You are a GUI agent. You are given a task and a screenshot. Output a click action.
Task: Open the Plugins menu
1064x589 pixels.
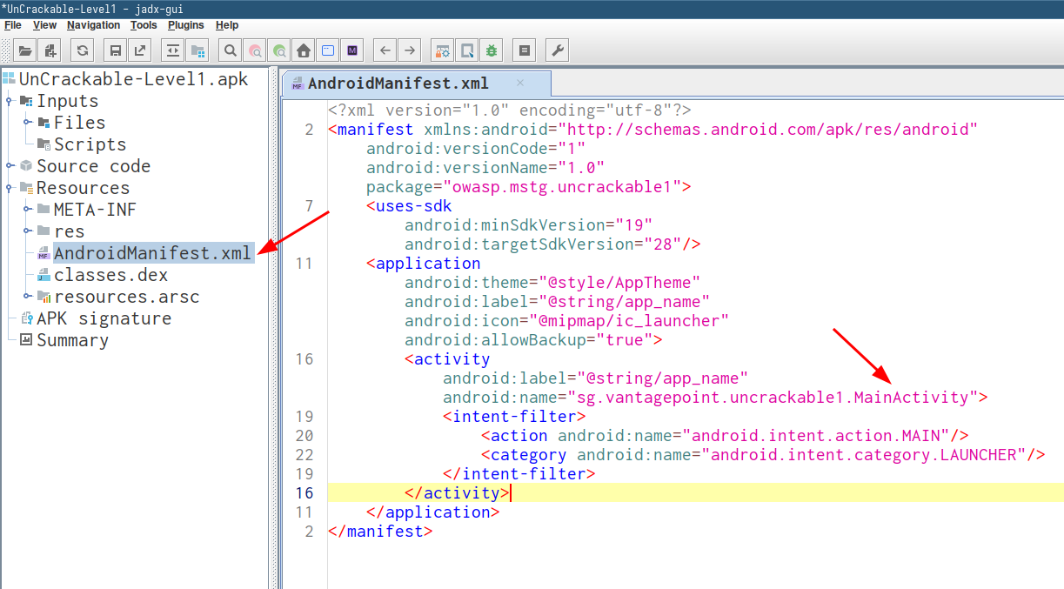[186, 25]
